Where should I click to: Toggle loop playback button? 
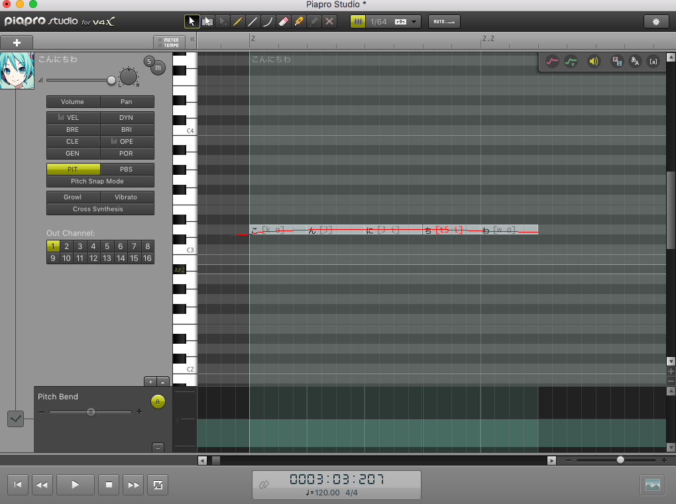[158, 485]
